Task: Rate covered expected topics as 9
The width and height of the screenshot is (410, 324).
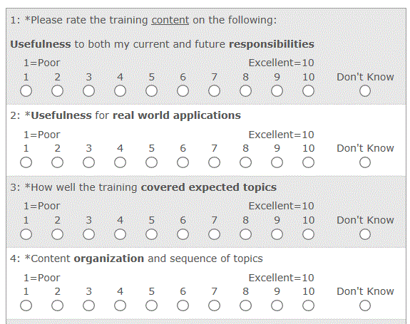Action: coord(277,234)
